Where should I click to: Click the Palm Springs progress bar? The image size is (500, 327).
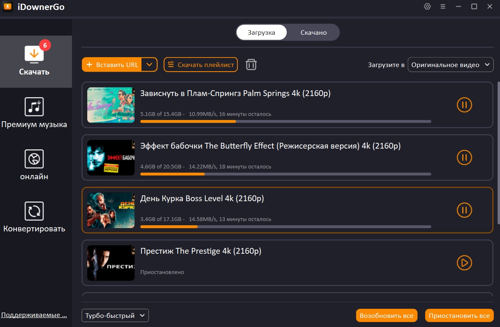click(286, 121)
